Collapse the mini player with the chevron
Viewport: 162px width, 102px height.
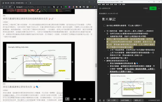pyautogui.click(x=91, y=99)
